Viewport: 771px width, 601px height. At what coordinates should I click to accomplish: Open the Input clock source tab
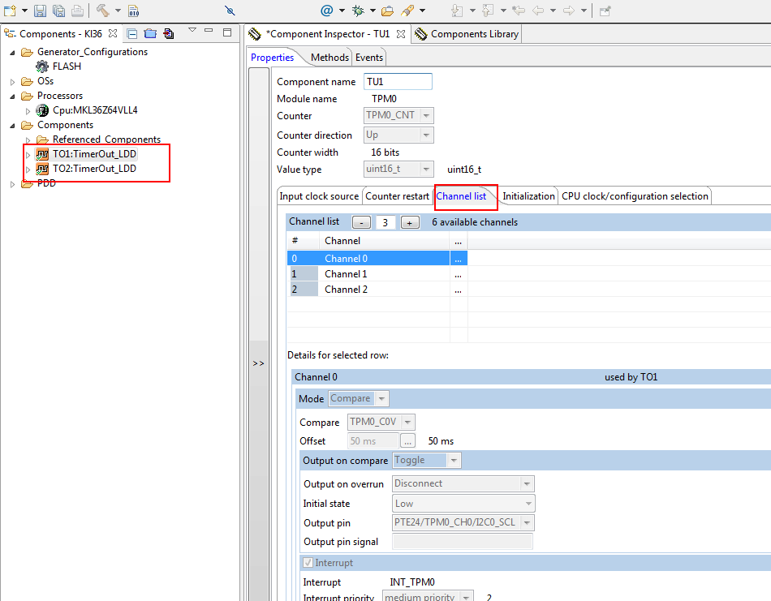(319, 196)
